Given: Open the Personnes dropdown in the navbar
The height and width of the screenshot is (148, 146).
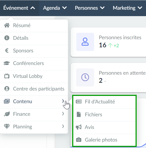Looking at the screenshot, I should [x=90, y=8].
